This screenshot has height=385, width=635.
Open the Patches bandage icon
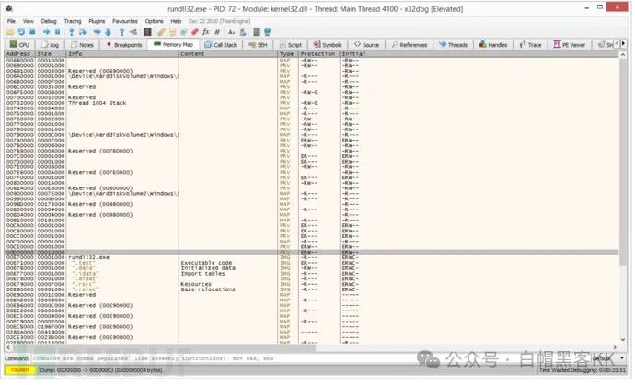[x=161, y=32]
